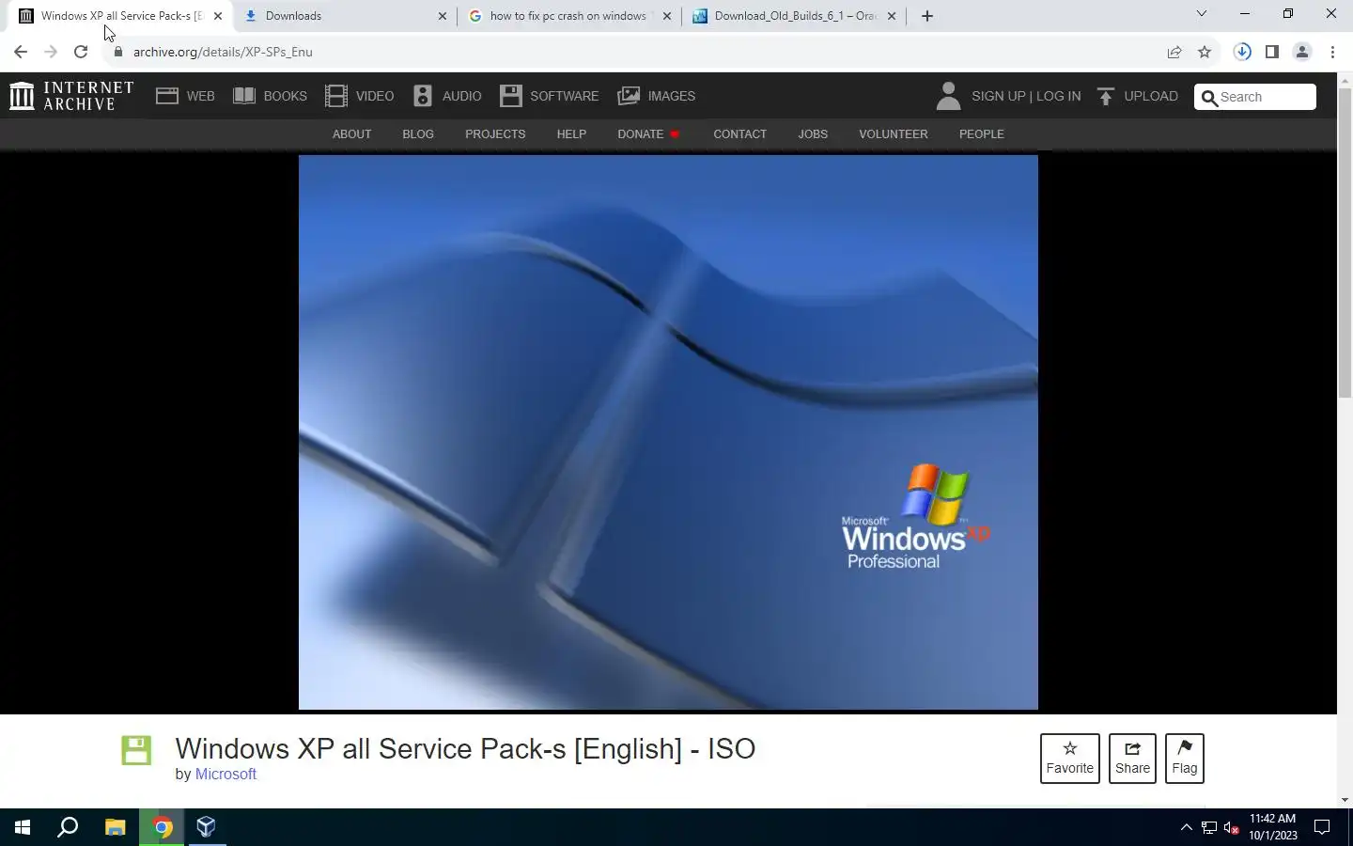The image size is (1353, 846).
Task: Click the user avatar icon
Action: (x=948, y=96)
